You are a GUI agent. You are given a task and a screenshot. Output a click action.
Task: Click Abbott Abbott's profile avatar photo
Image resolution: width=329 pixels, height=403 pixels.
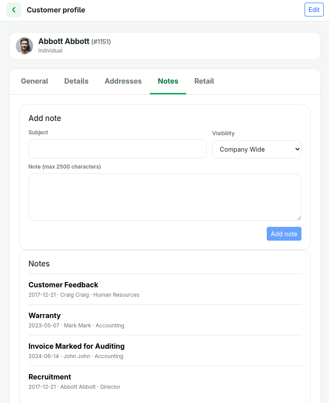tap(24, 46)
